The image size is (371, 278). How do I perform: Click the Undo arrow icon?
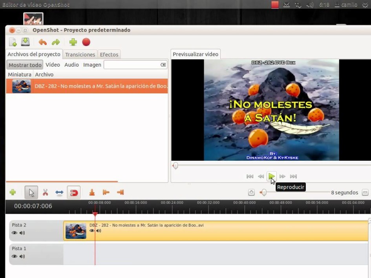point(42,42)
